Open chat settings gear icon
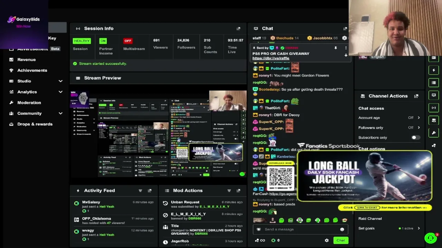 point(327,240)
